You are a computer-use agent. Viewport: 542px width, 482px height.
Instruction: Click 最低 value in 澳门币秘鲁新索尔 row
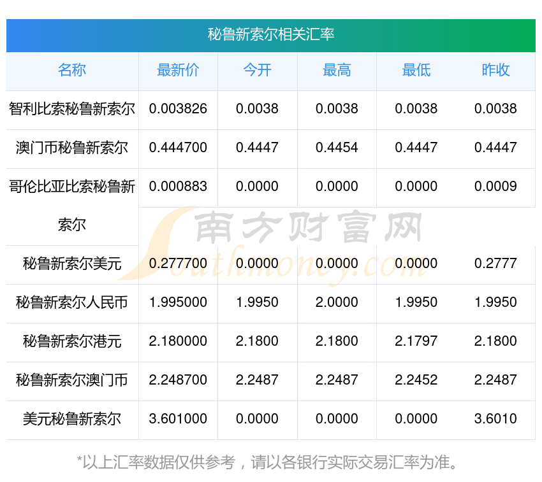click(x=416, y=148)
